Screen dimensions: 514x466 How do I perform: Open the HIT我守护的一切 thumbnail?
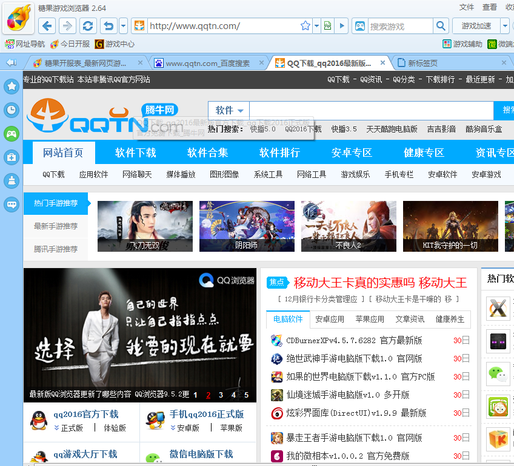[x=450, y=226]
